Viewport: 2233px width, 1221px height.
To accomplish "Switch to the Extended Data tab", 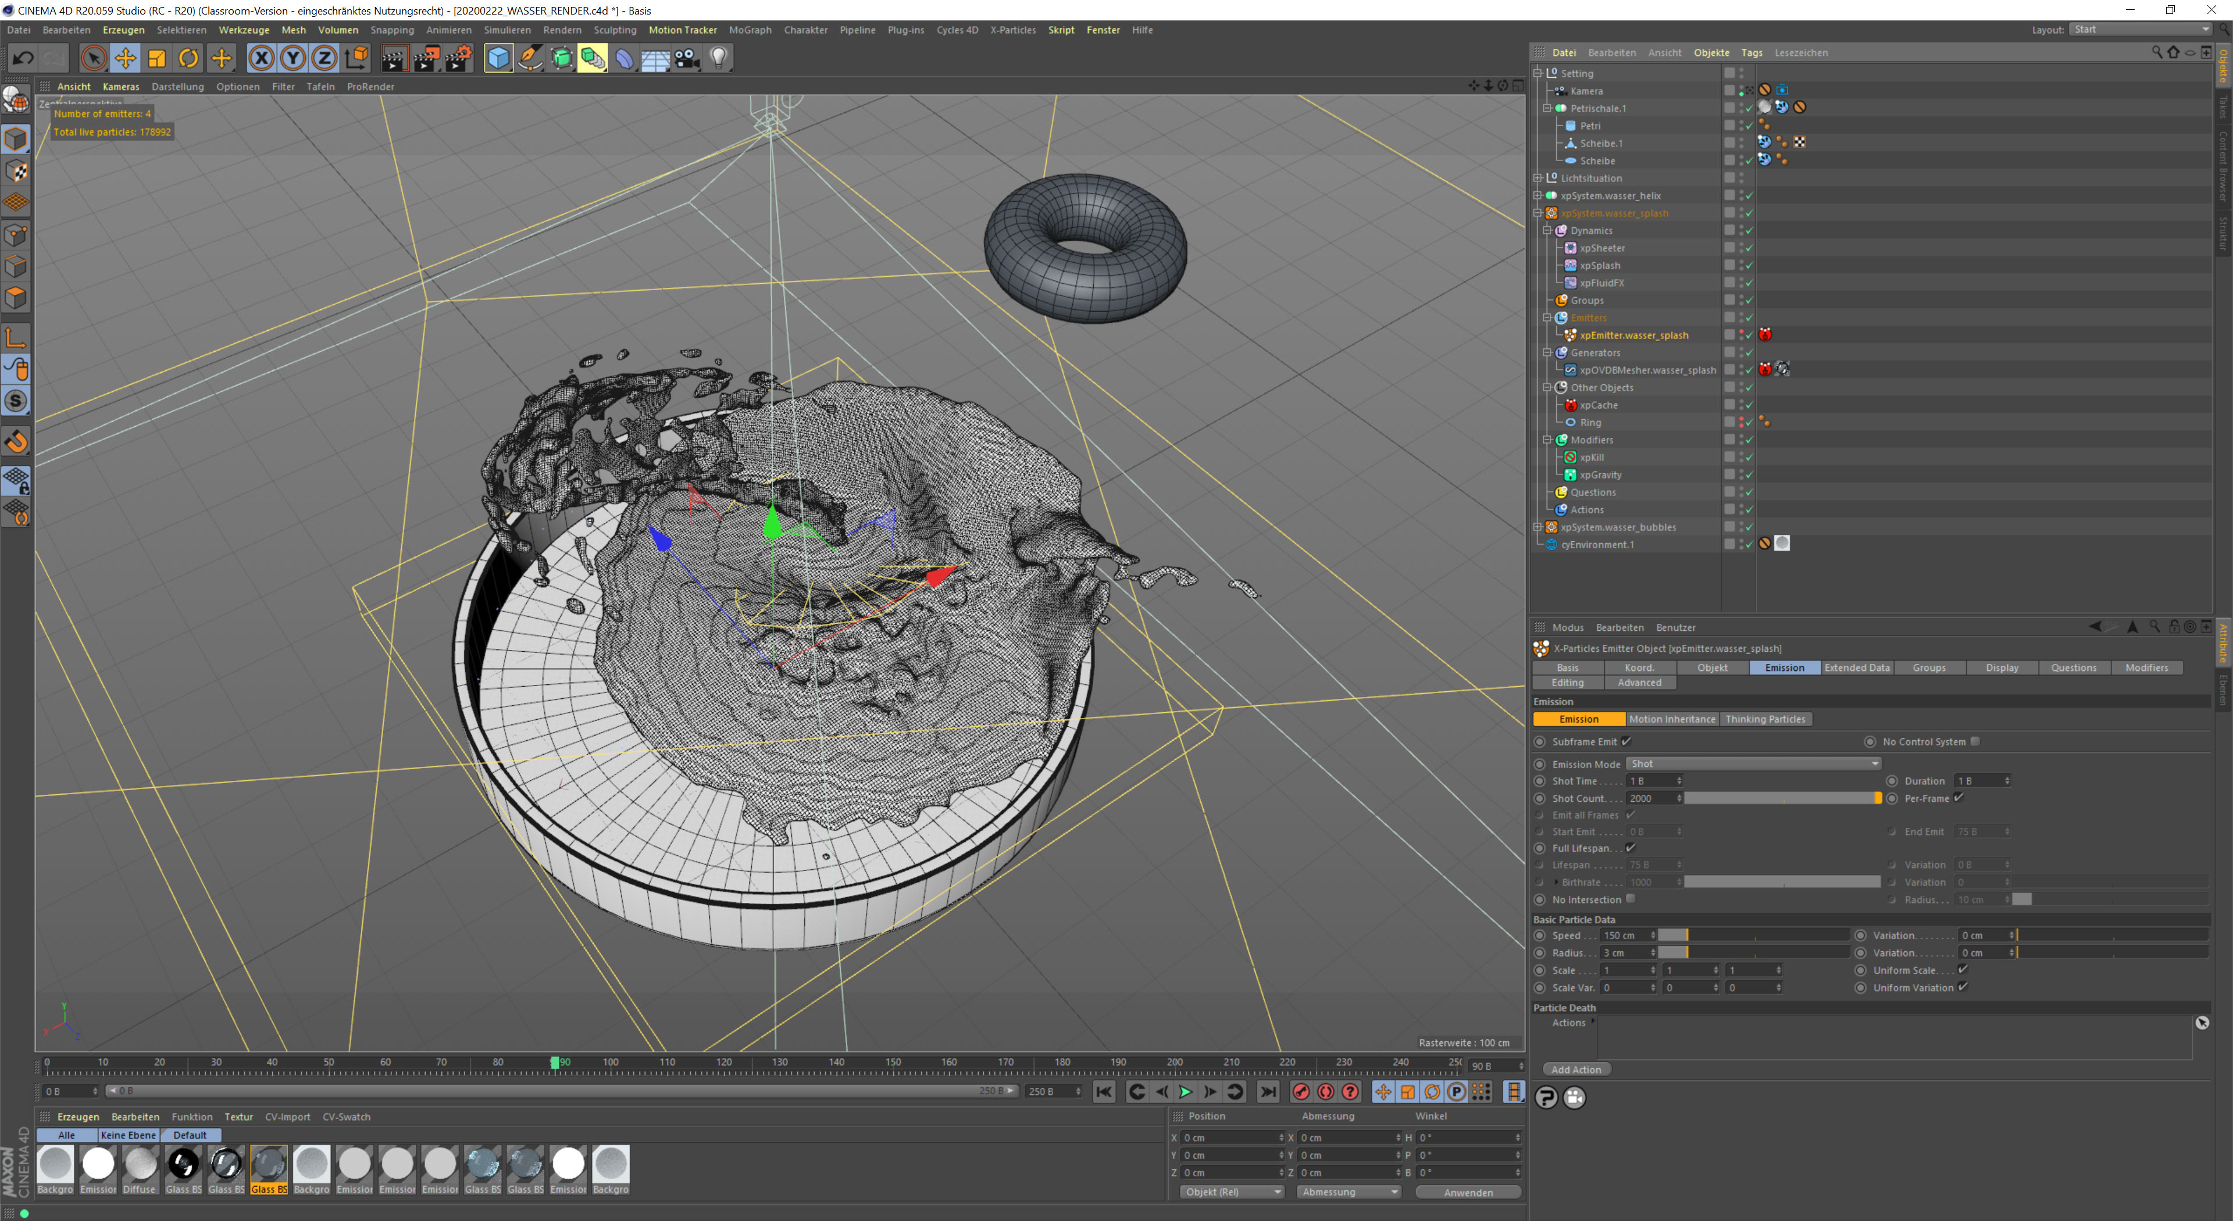I will [x=1857, y=667].
